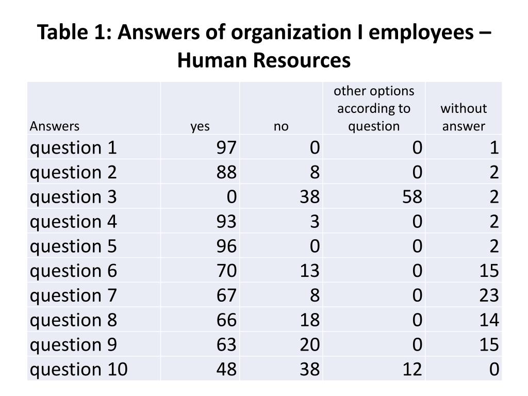The height and width of the screenshot is (396, 528).
Task: Click the value 58 in question 3 row
Action: click(x=412, y=196)
